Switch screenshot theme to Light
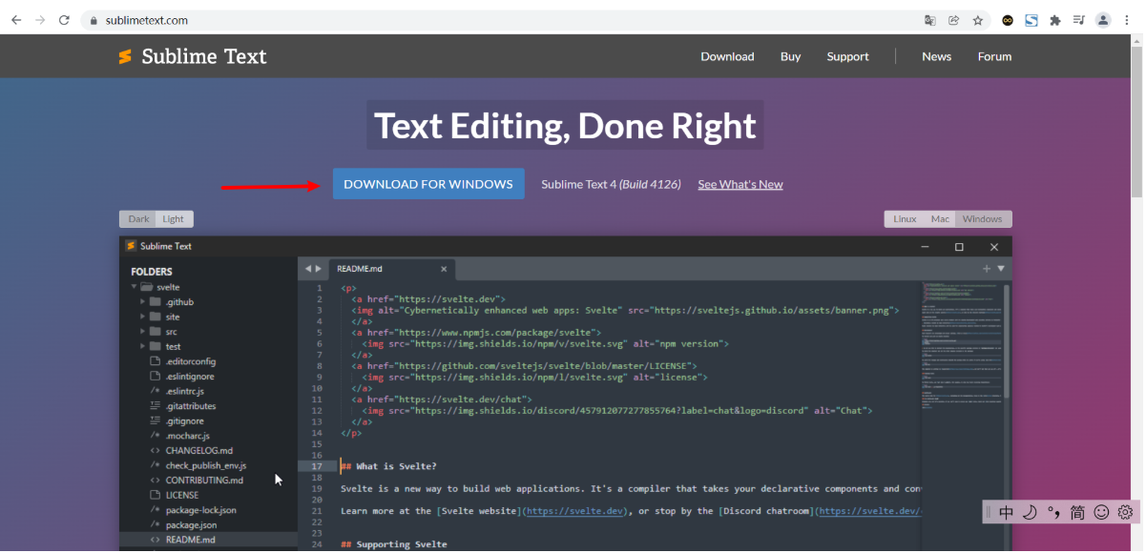Image resolution: width=1146 pixels, height=553 pixels. 174,219
